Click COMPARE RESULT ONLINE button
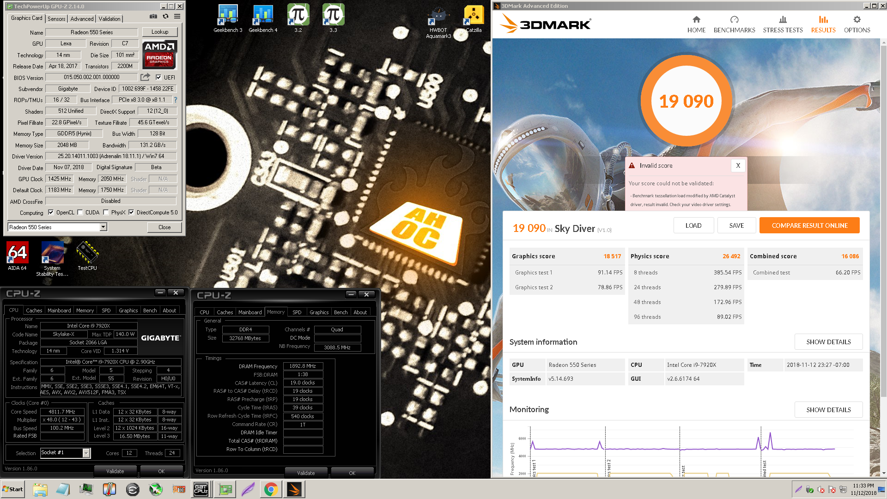The image size is (887, 499). 809,225
